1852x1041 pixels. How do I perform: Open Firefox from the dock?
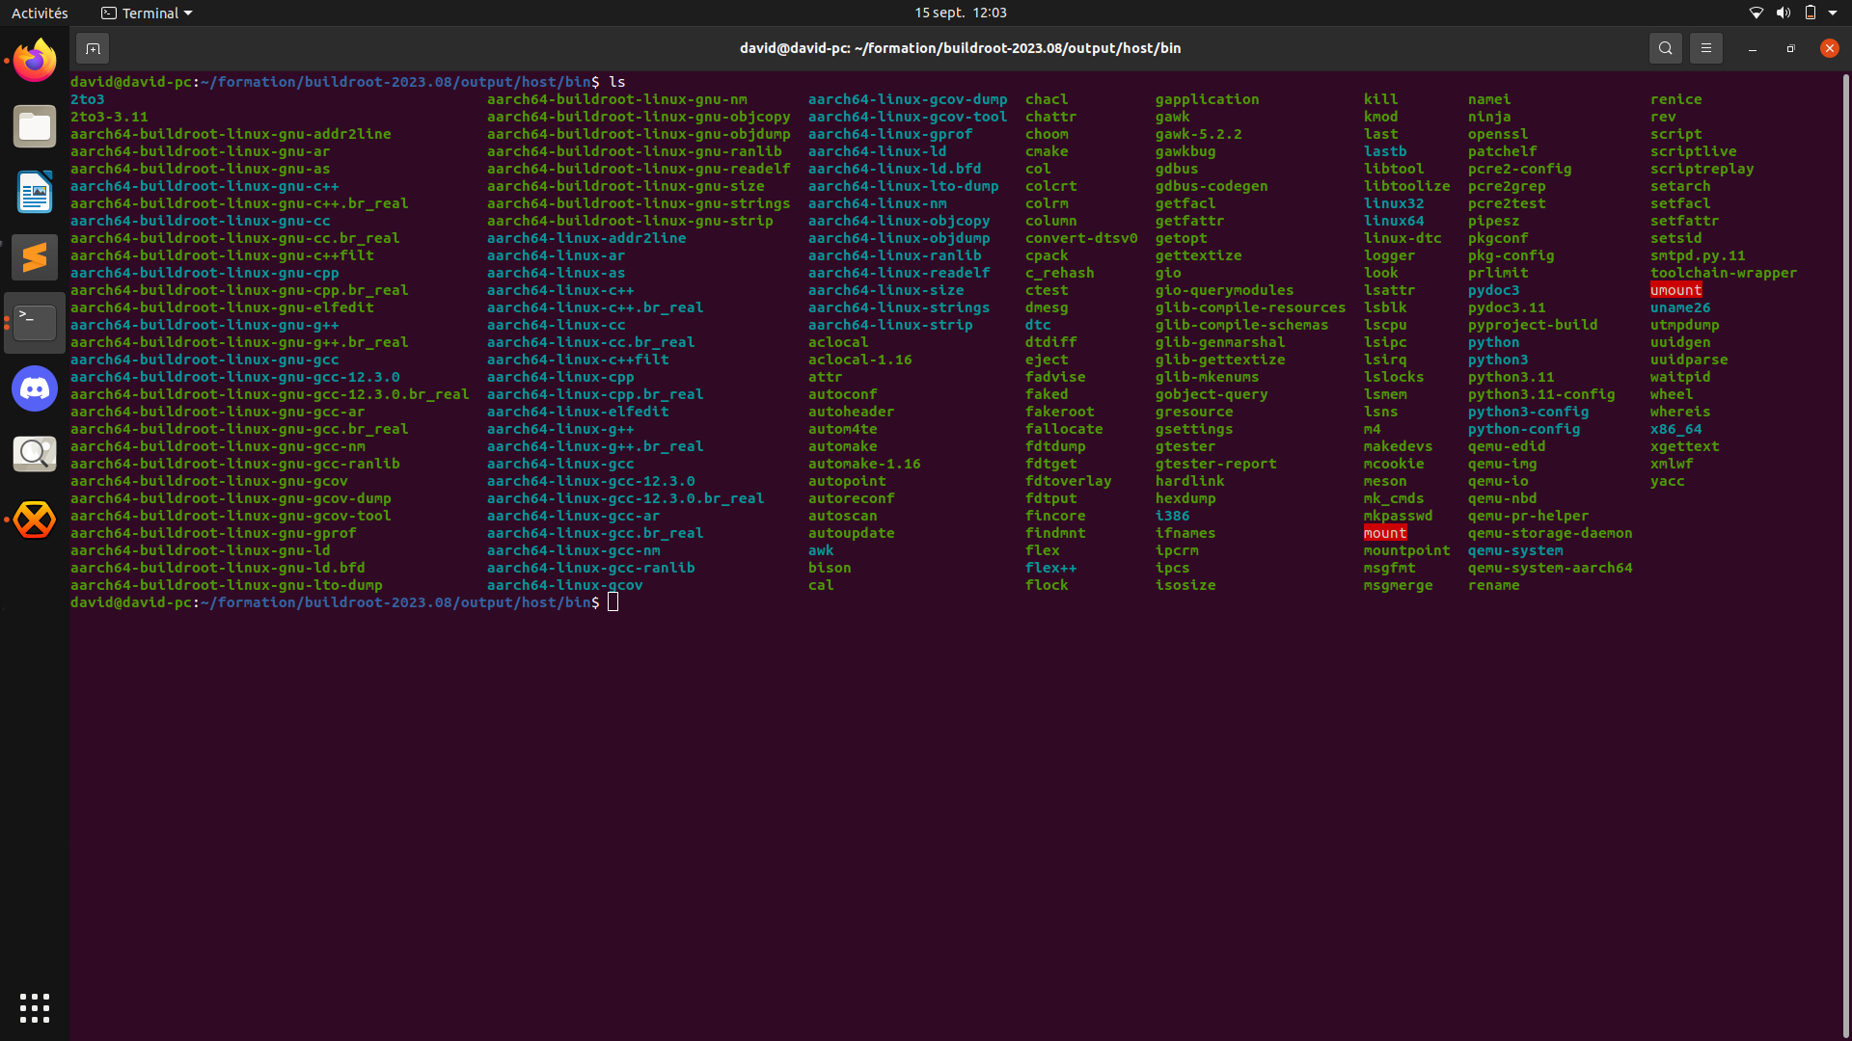coord(35,61)
